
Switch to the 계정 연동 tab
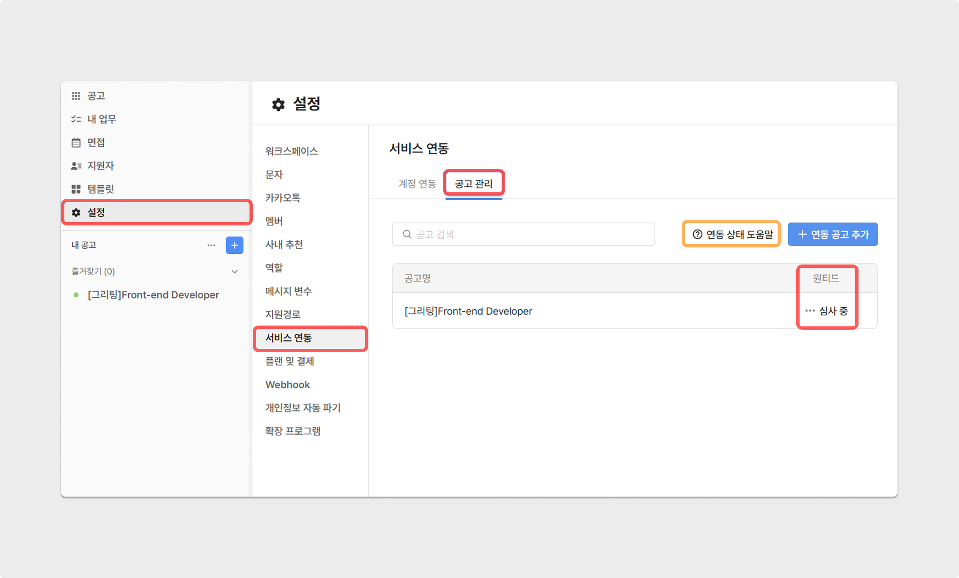coord(417,184)
